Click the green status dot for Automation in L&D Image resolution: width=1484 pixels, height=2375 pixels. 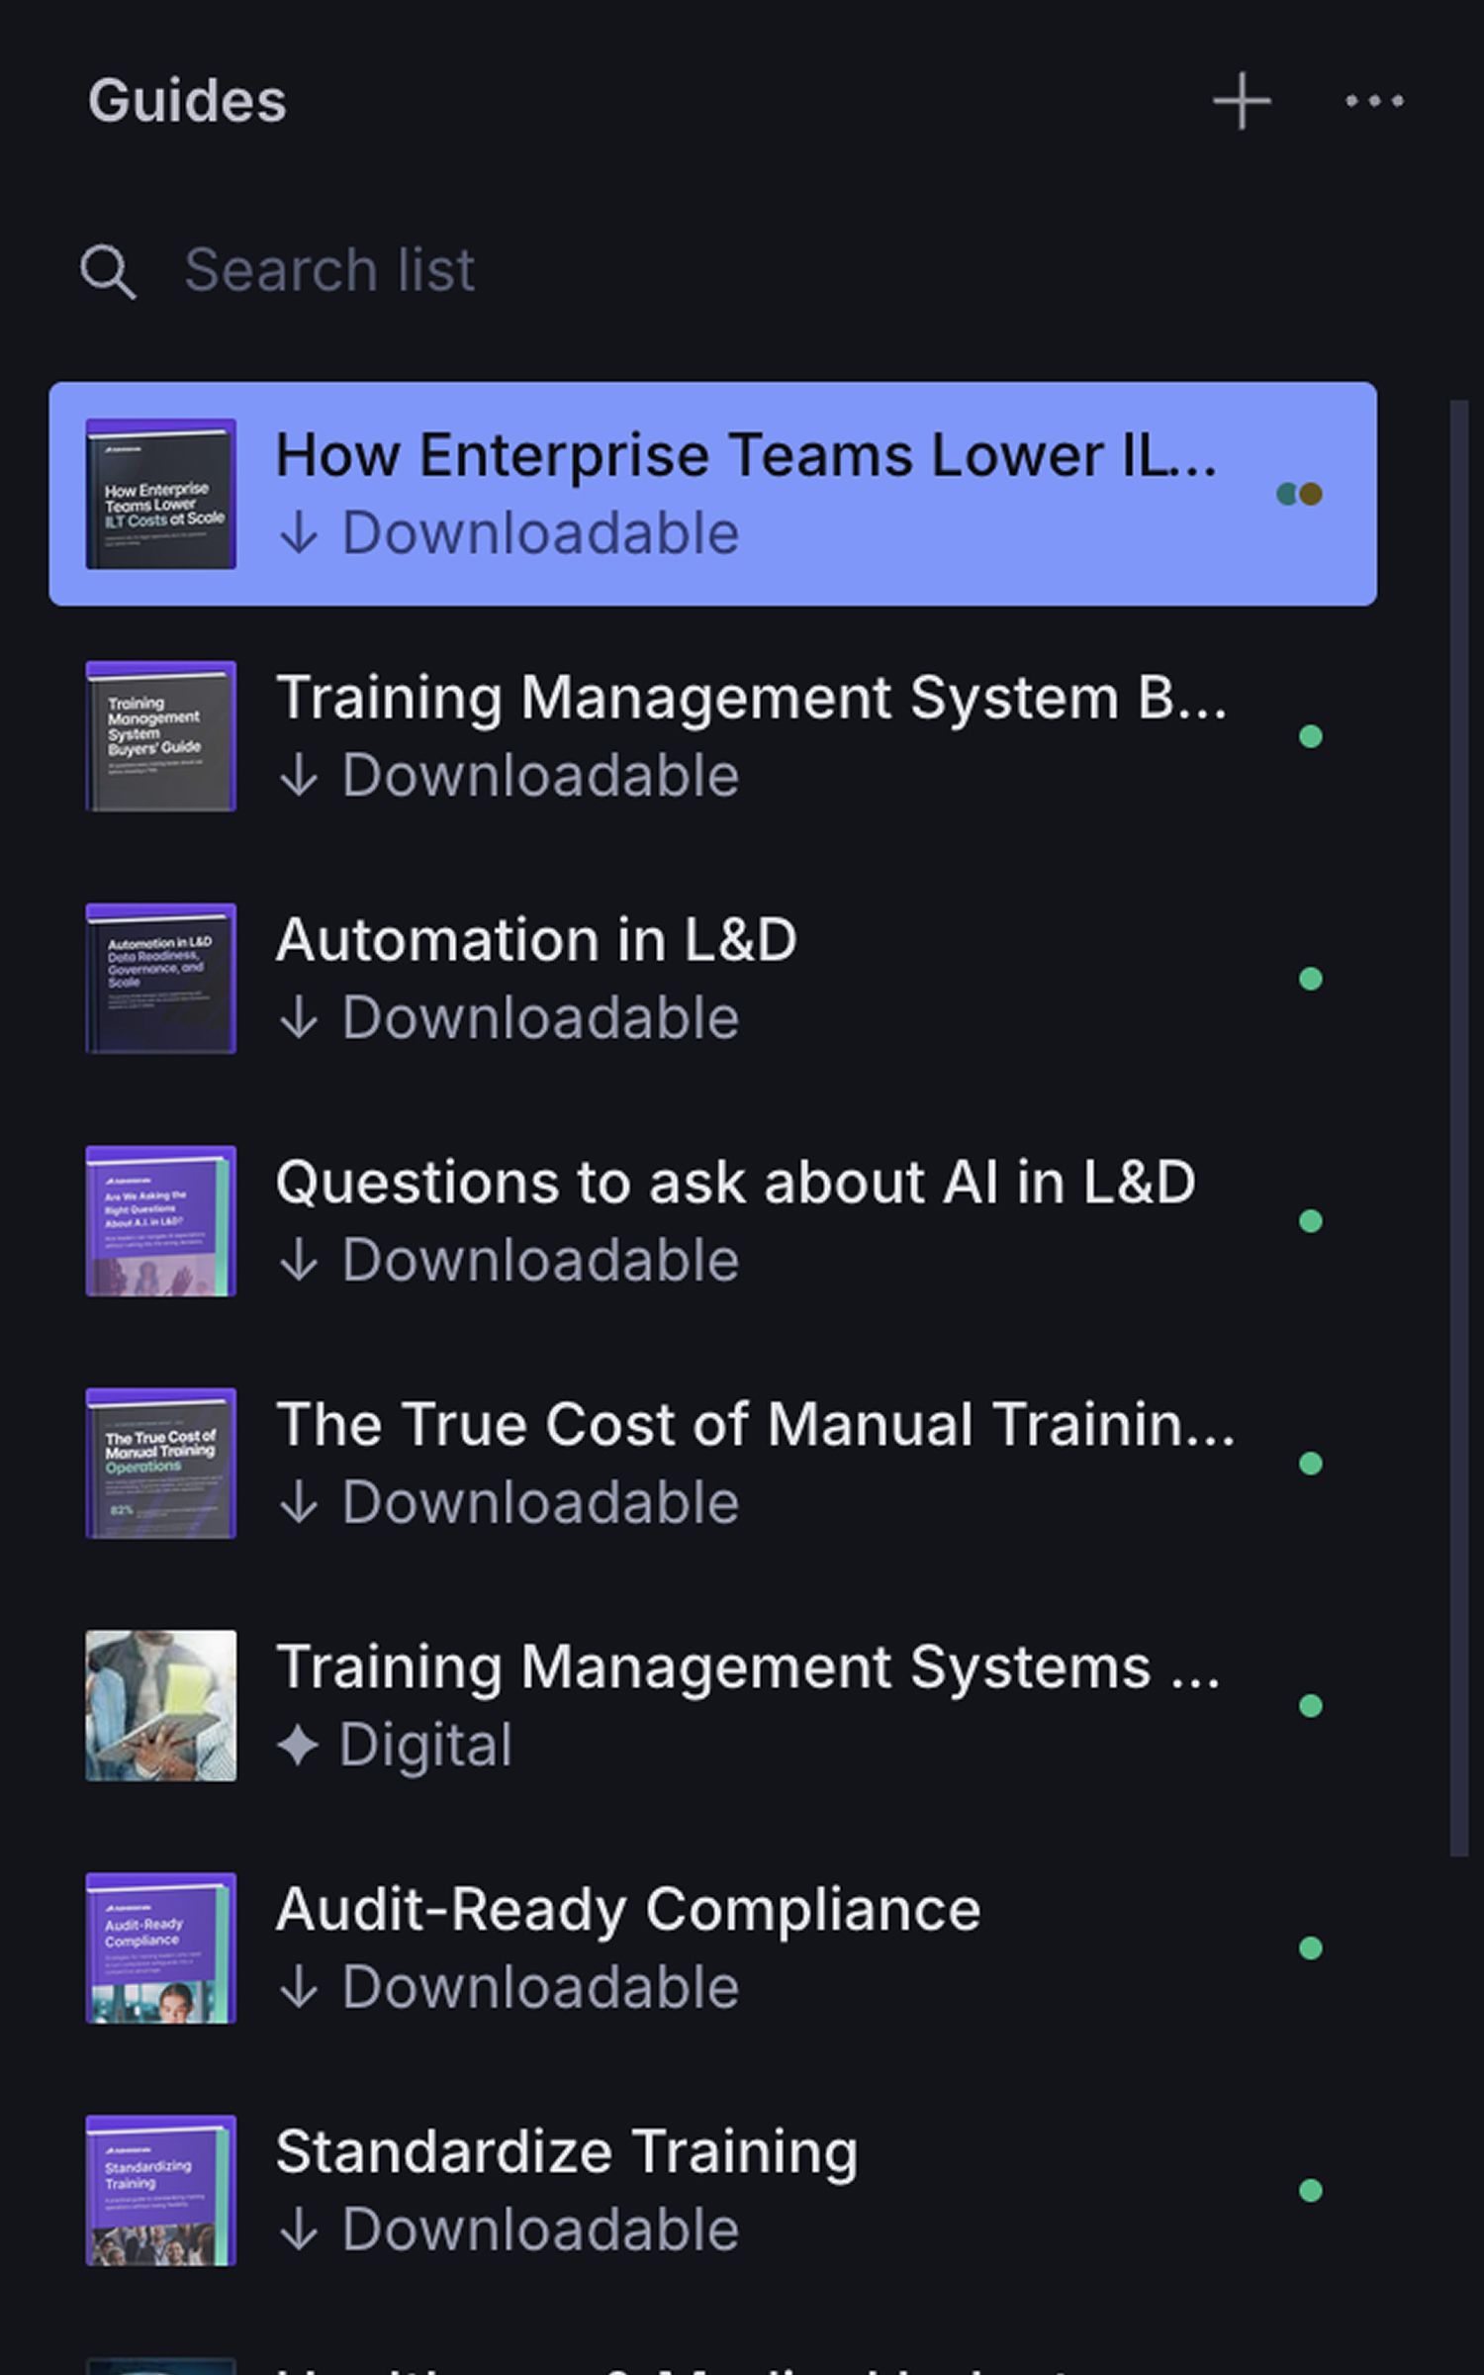[x=1311, y=979]
